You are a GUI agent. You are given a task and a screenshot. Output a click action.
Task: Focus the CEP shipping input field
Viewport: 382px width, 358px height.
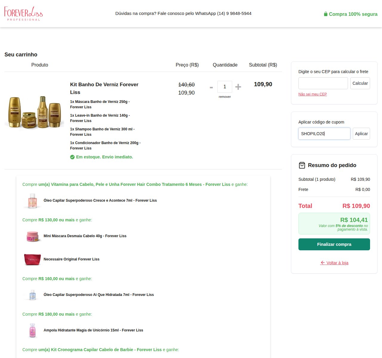323,83
